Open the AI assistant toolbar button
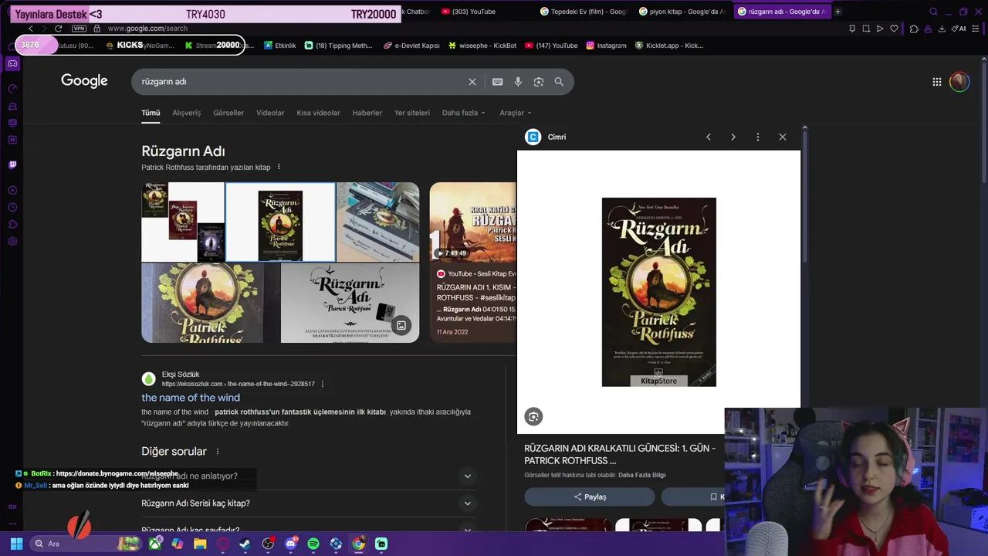 (959, 29)
